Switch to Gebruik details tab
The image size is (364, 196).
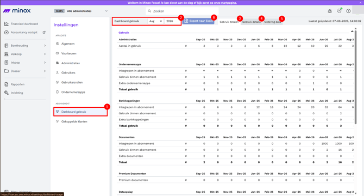(252, 22)
